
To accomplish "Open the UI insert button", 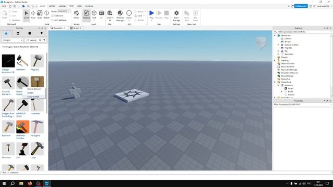I will pyautogui.click(x=101, y=15).
